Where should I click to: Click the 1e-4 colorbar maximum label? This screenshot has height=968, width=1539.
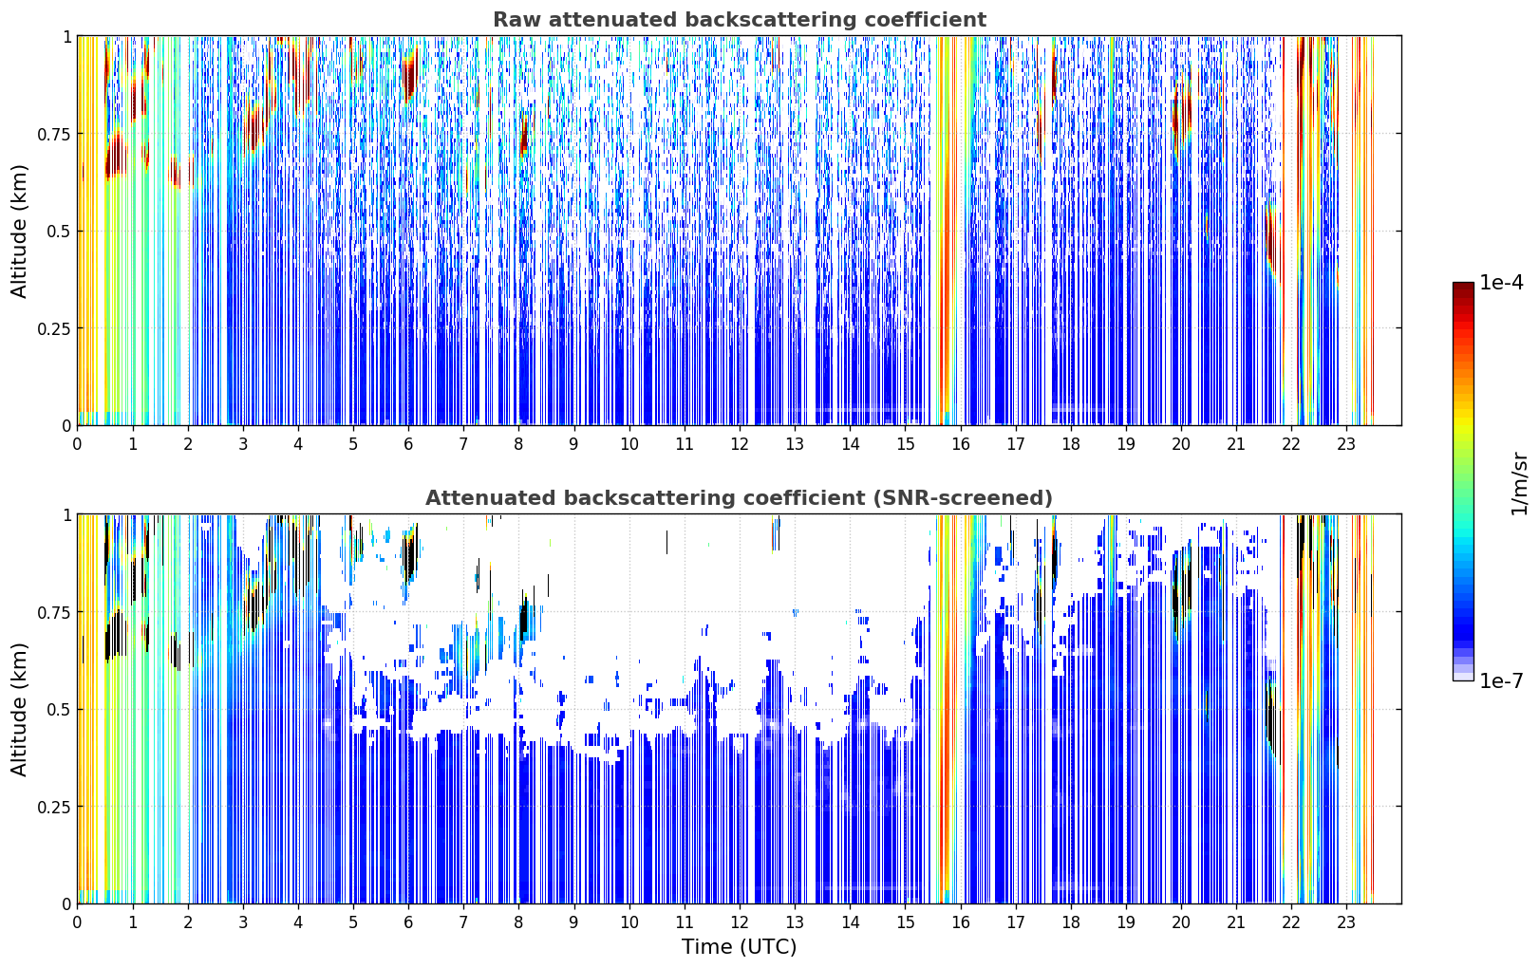(x=1501, y=283)
